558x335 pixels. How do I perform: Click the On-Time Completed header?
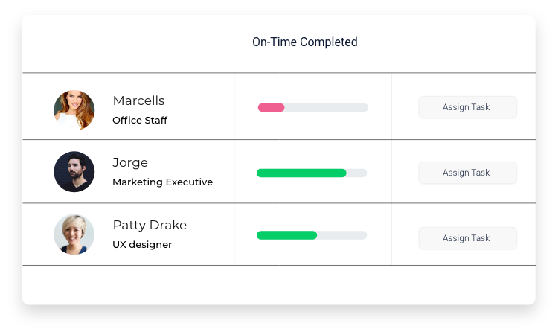point(305,42)
